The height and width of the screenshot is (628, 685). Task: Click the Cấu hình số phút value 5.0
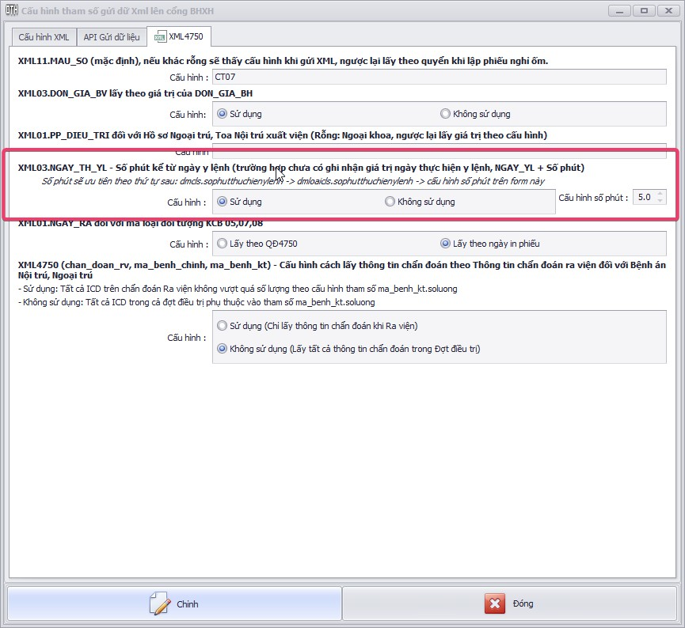pos(645,197)
